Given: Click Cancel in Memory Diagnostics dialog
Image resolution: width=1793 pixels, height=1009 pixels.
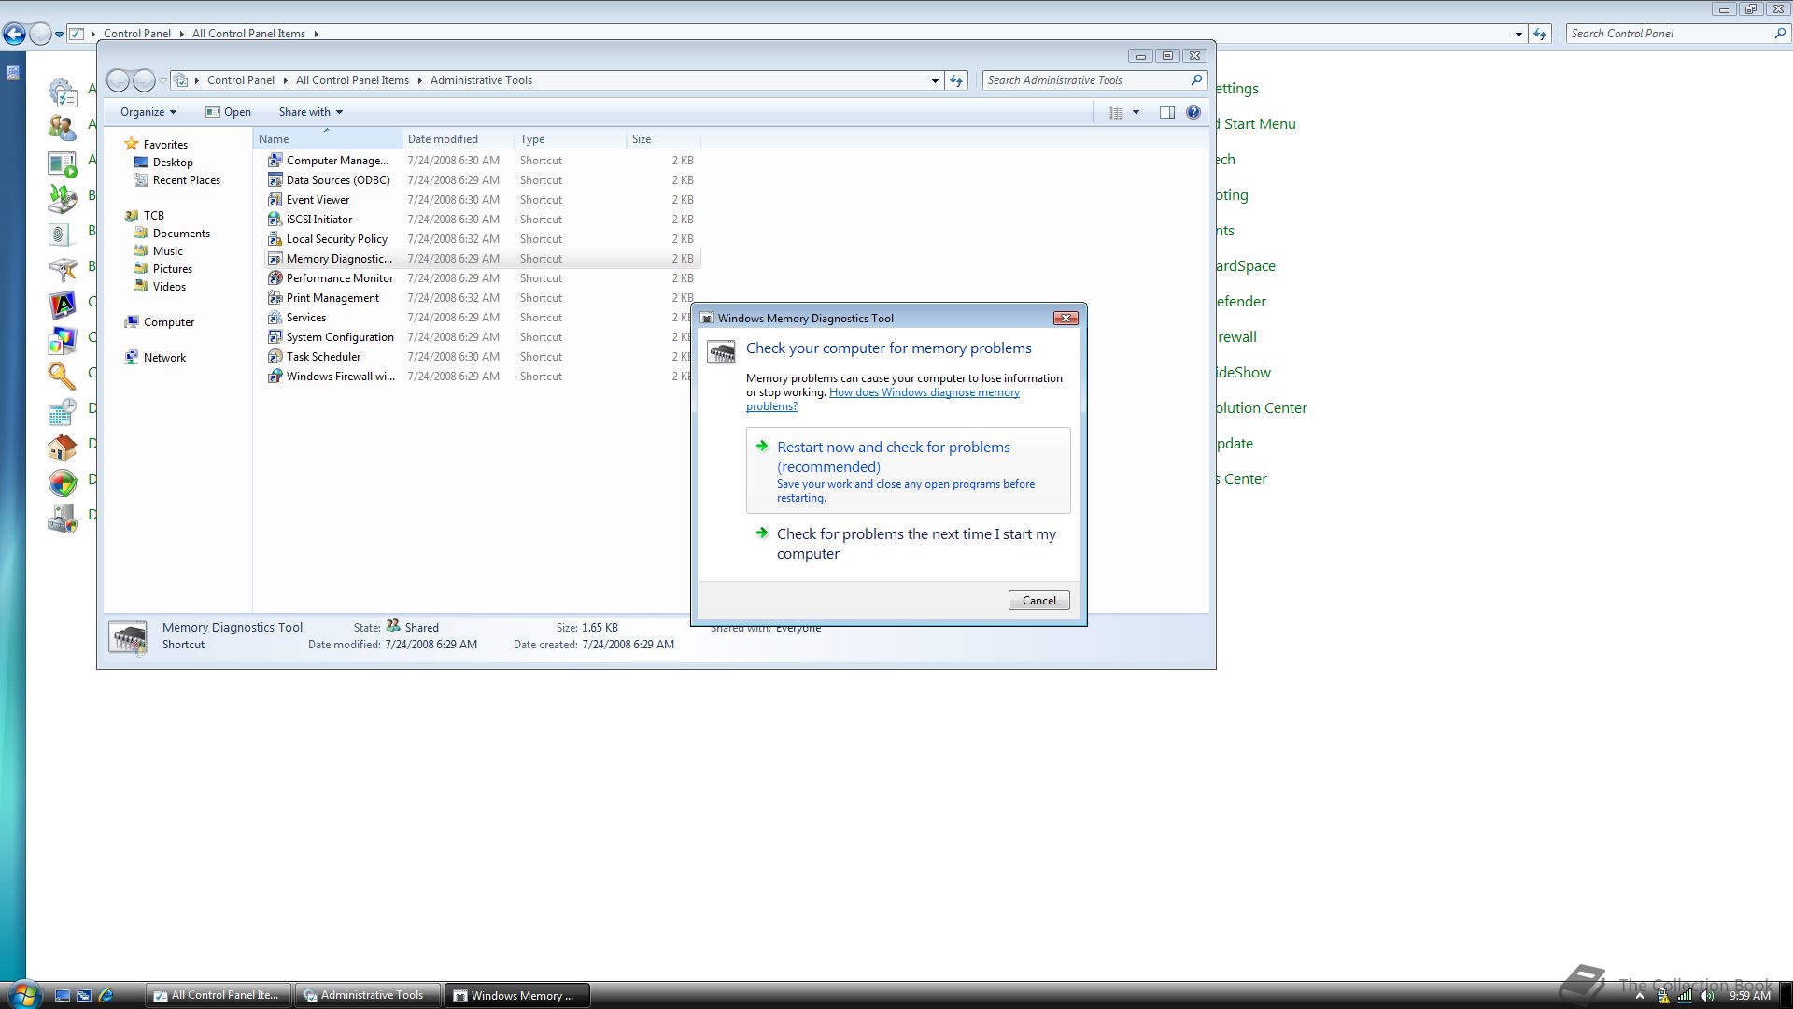Looking at the screenshot, I should [1038, 601].
